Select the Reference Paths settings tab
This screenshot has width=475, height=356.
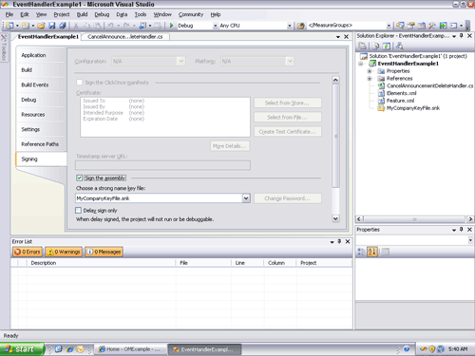coord(40,144)
